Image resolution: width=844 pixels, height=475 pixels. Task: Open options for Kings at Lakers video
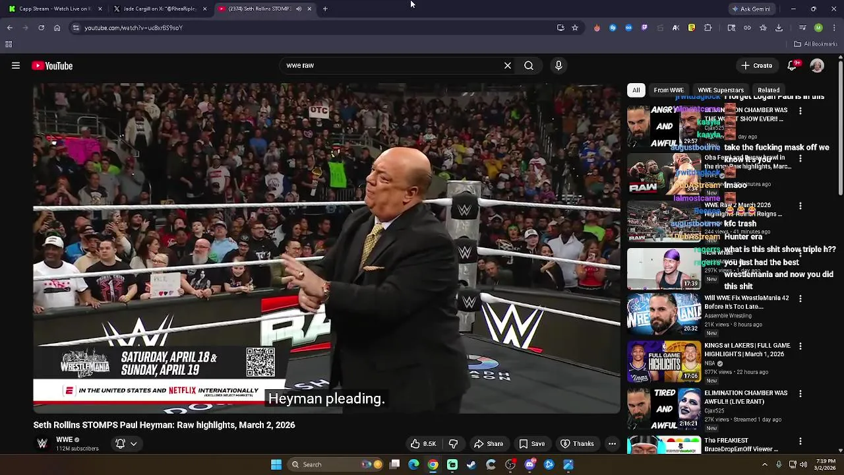coord(800,346)
